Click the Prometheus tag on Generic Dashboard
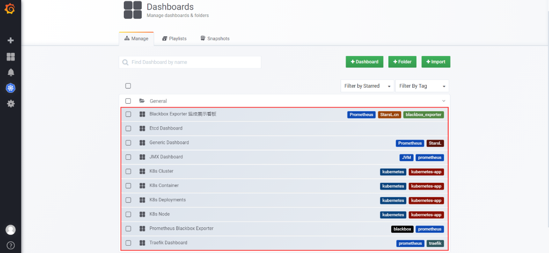549x253 pixels. click(x=410, y=143)
